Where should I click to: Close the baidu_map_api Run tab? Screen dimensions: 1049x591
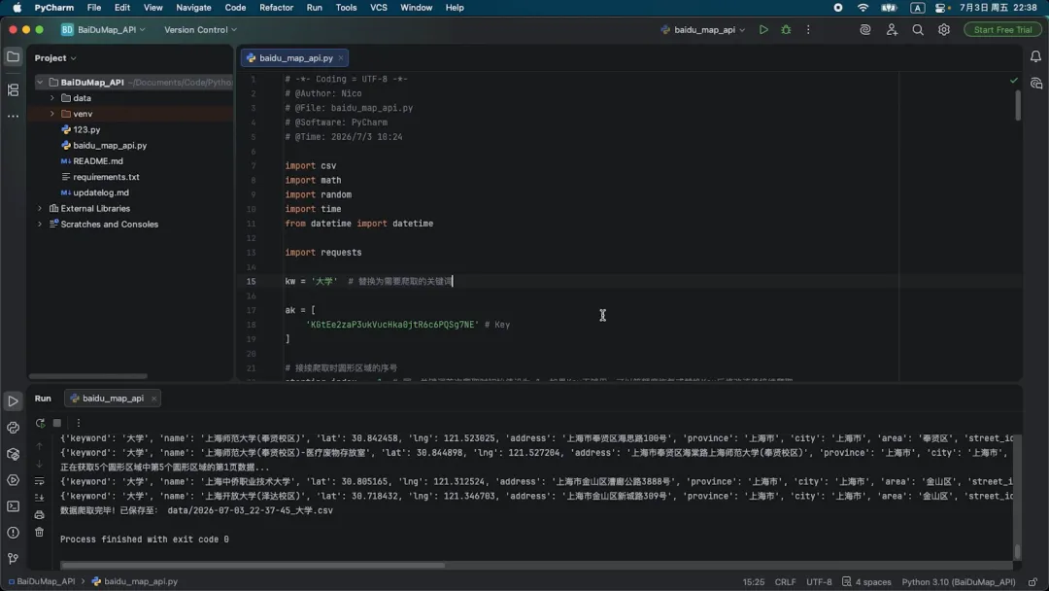coord(153,399)
